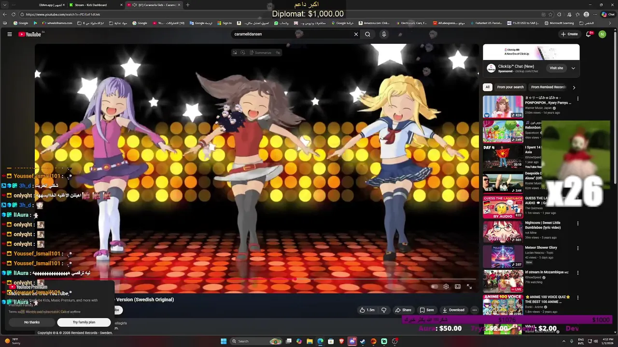Select From Remixed Records chip
Image resolution: width=618 pixels, height=347 pixels.
(548, 87)
